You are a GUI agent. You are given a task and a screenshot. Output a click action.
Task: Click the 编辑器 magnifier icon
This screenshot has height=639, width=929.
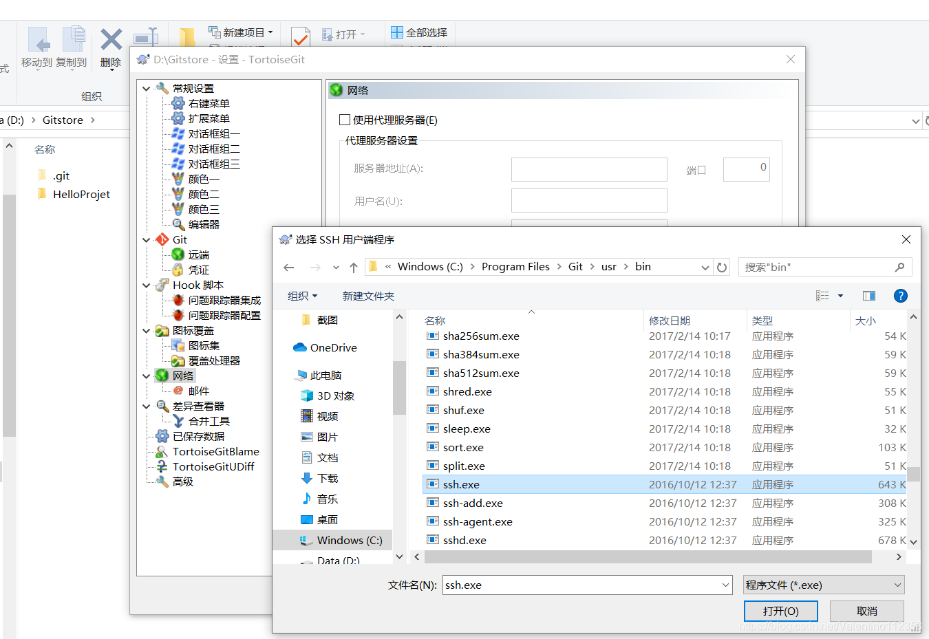click(178, 224)
